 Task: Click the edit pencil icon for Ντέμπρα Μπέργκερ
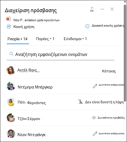(x=95, y=86)
